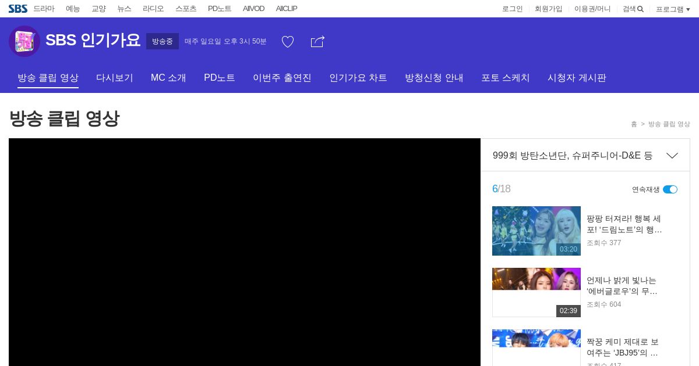Click the share icon
The width and height of the screenshot is (699, 366).
(x=317, y=42)
